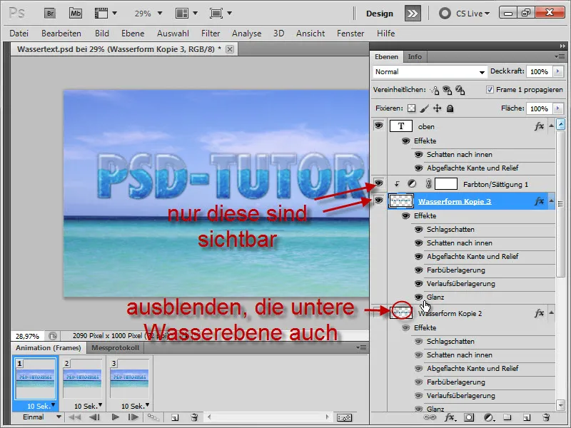This screenshot has width=571, height=428.
Task: Create new fill or adjustment layer icon
Action: click(x=488, y=417)
